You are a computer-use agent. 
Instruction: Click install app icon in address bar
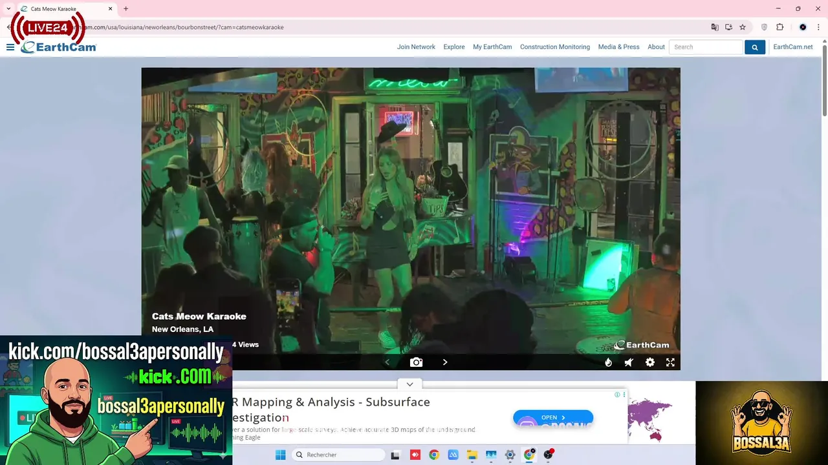point(728,27)
